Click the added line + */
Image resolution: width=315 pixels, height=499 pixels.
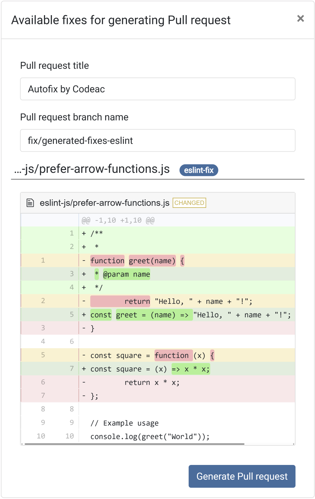pyautogui.click(x=158, y=288)
